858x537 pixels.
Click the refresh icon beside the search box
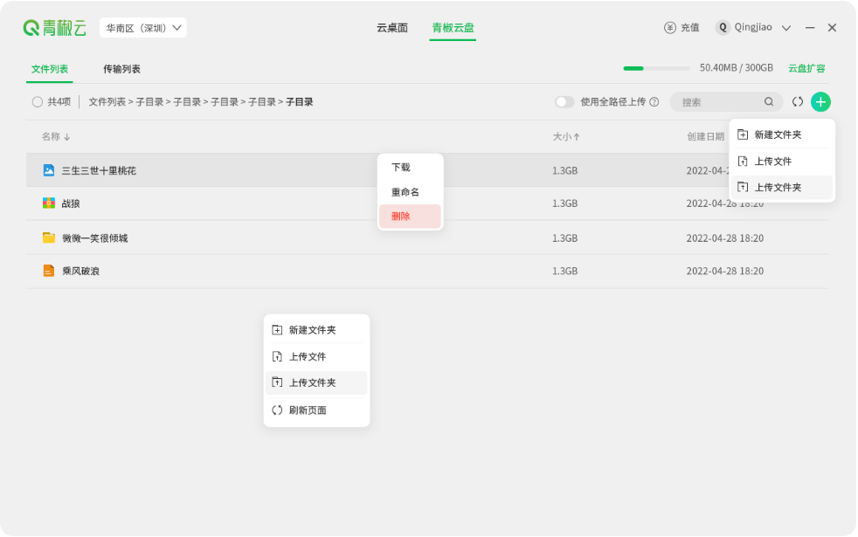tap(797, 102)
